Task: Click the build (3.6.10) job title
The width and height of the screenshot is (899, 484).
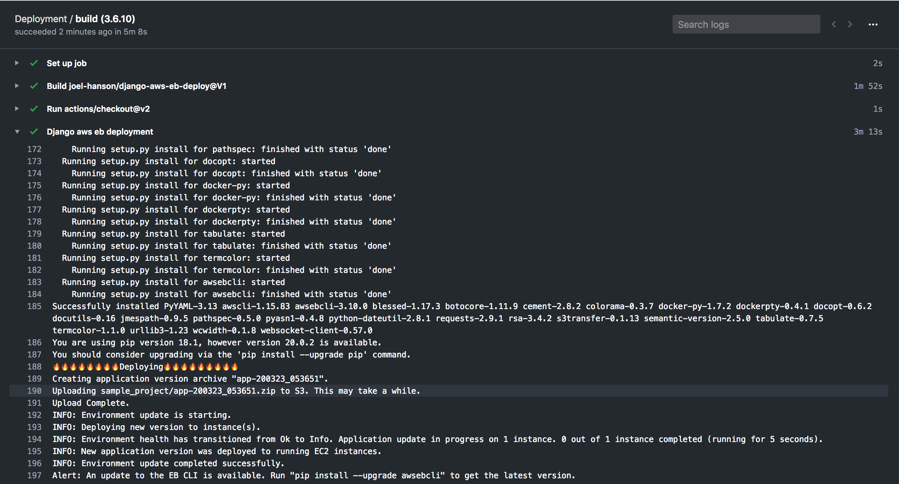Action: pyautogui.click(x=105, y=19)
